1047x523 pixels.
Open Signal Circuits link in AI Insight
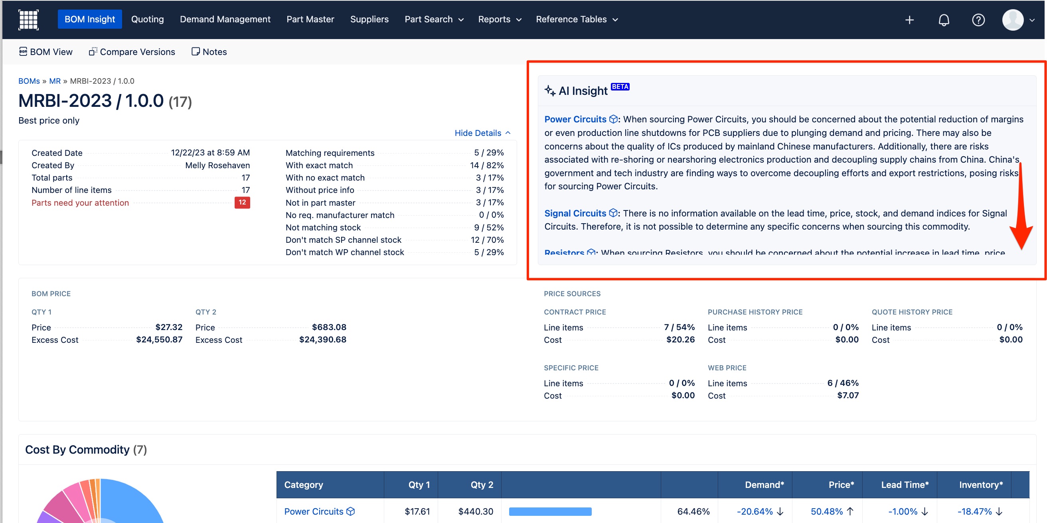click(x=575, y=213)
